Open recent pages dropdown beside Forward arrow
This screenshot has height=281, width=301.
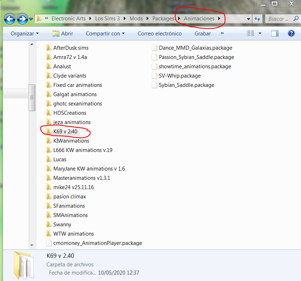click(x=31, y=19)
